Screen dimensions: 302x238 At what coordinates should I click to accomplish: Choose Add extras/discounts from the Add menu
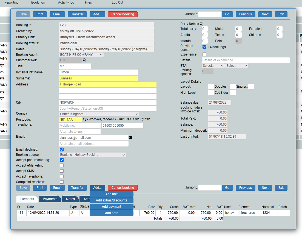pyautogui.click(x=112, y=200)
